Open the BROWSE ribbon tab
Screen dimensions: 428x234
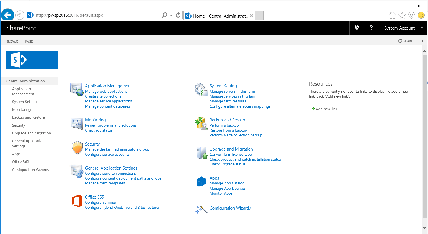coord(12,41)
